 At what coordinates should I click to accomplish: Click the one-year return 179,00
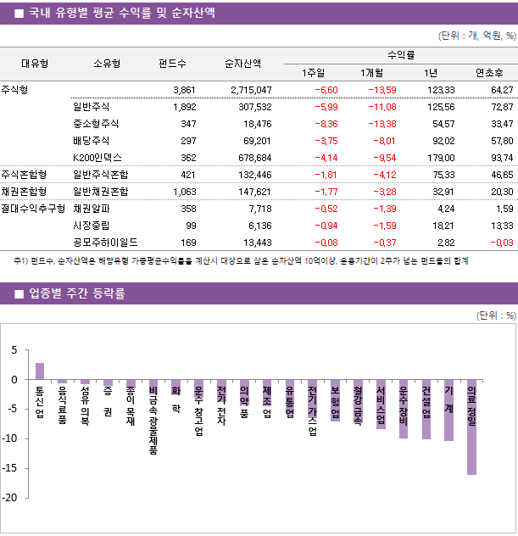(x=441, y=158)
